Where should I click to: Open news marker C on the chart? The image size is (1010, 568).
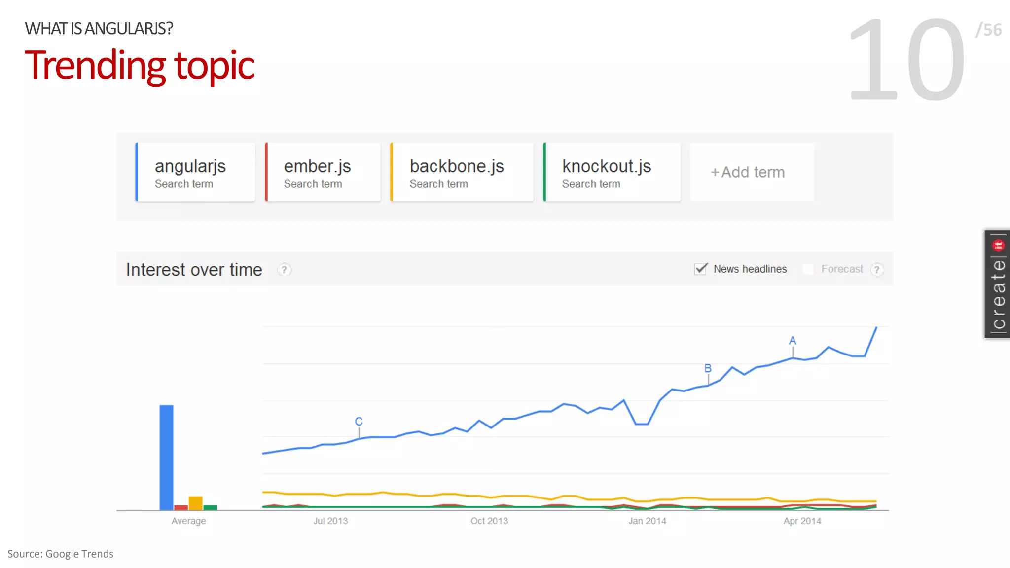(359, 422)
